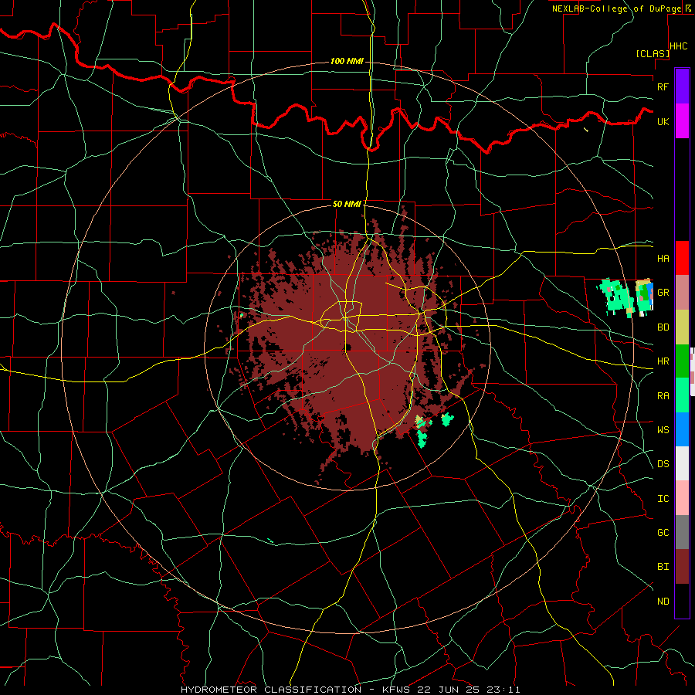Select the GR graupel legend color swatch
The width and height of the screenshot is (695, 695).
pyautogui.click(x=682, y=292)
